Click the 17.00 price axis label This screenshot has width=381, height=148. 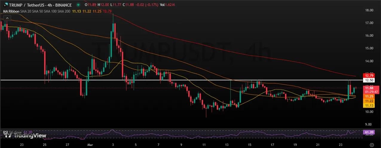369,23
